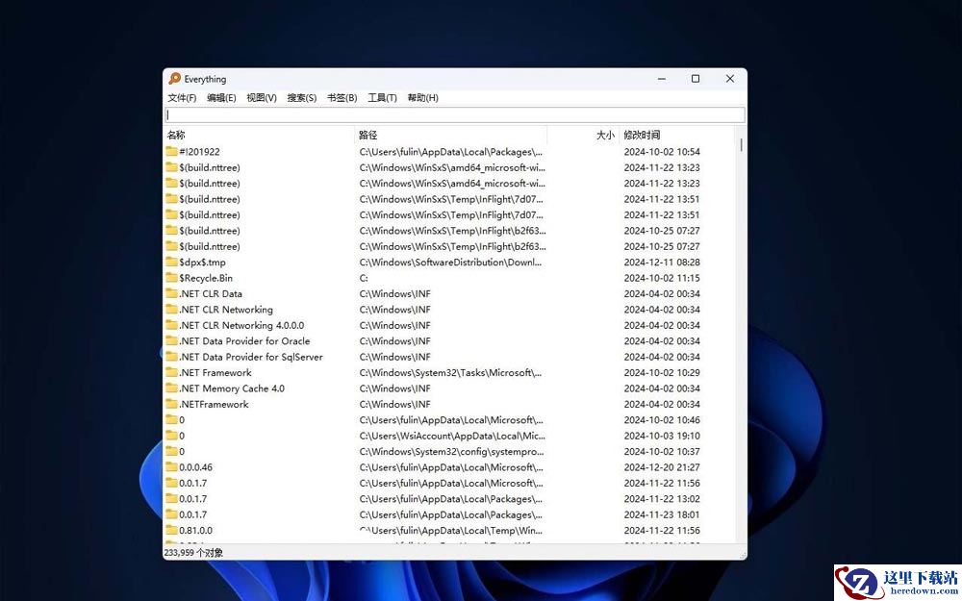Select the .NET Data Provider for SqlServer folder icon
Image resolution: width=962 pixels, height=601 pixels.
[172, 357]
